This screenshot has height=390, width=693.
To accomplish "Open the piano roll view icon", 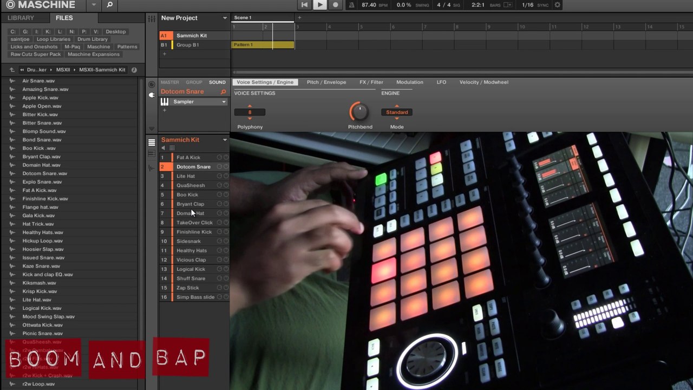I will click(x=152, y=154).
